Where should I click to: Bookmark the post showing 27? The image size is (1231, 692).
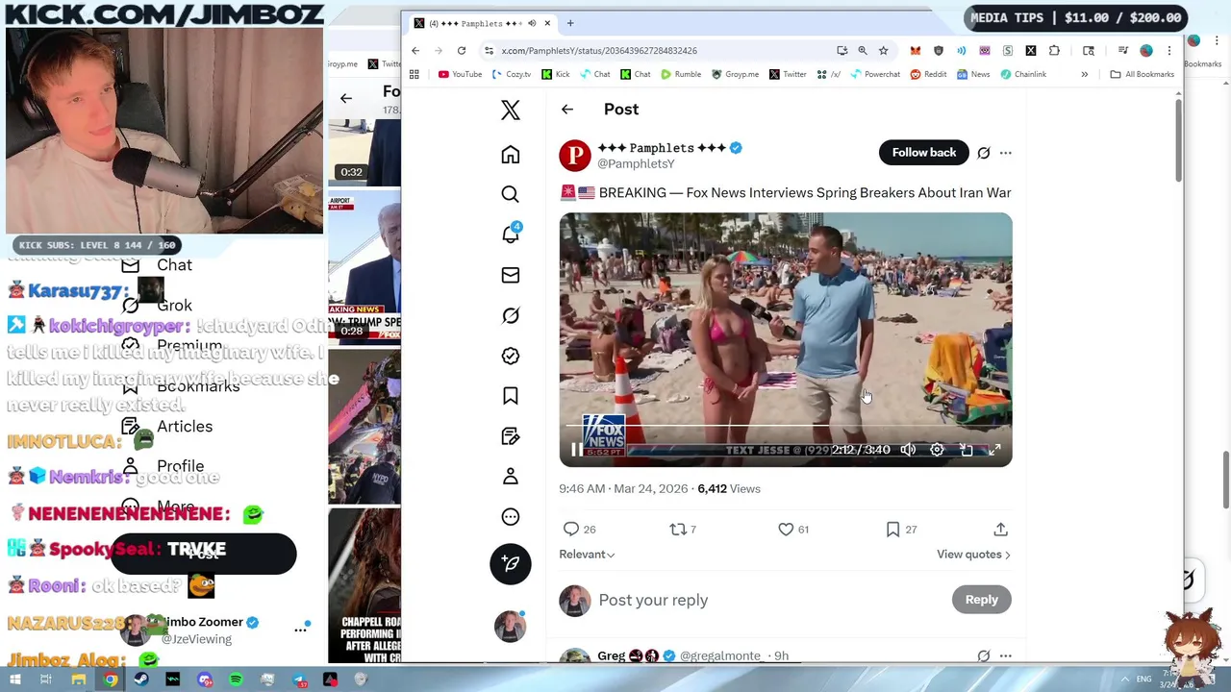[893, 529]
